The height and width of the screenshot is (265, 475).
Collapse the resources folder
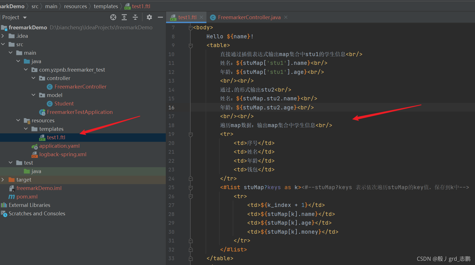(x=18, y=120)
